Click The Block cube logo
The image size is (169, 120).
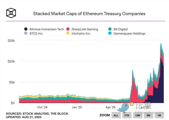point(11,13)
